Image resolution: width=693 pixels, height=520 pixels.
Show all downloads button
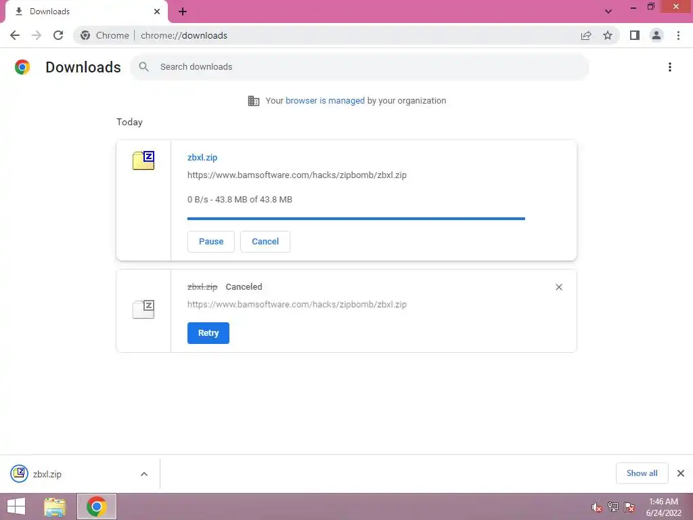642,473
